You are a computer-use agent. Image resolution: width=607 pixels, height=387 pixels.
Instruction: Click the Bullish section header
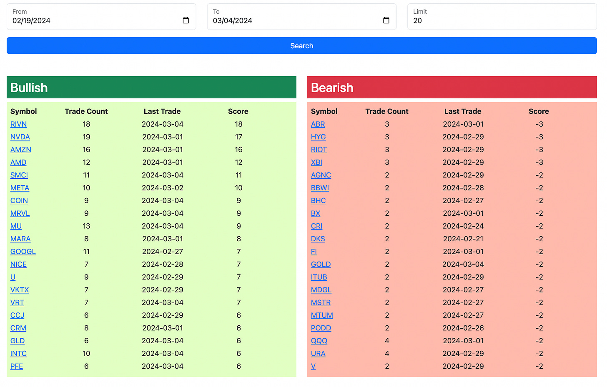[151, 87]
